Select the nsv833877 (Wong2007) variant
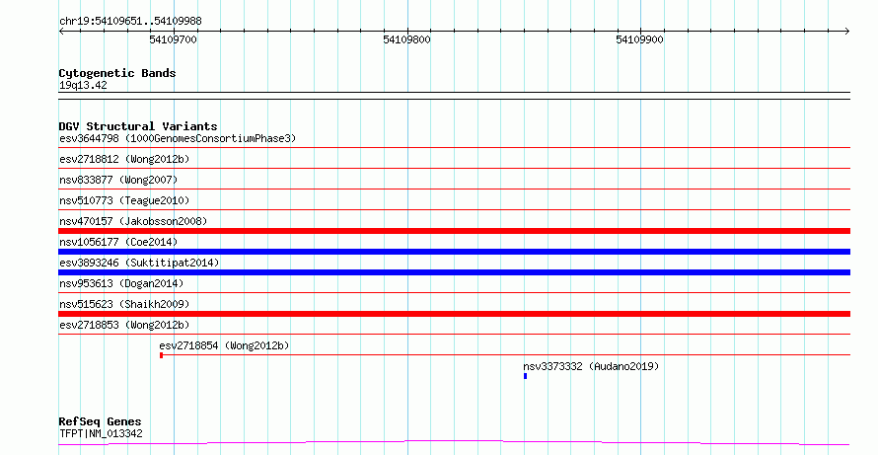Image resolution: width=878 pixels, height=455 pixels. point(118,180)
